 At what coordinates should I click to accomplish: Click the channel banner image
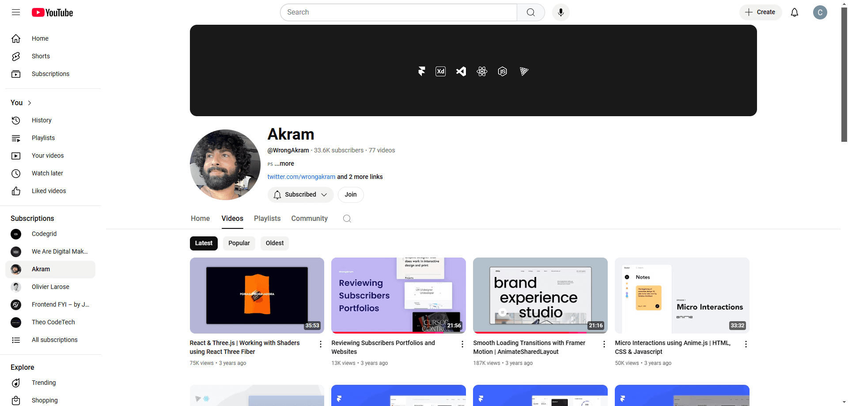[x=473, y=71]
